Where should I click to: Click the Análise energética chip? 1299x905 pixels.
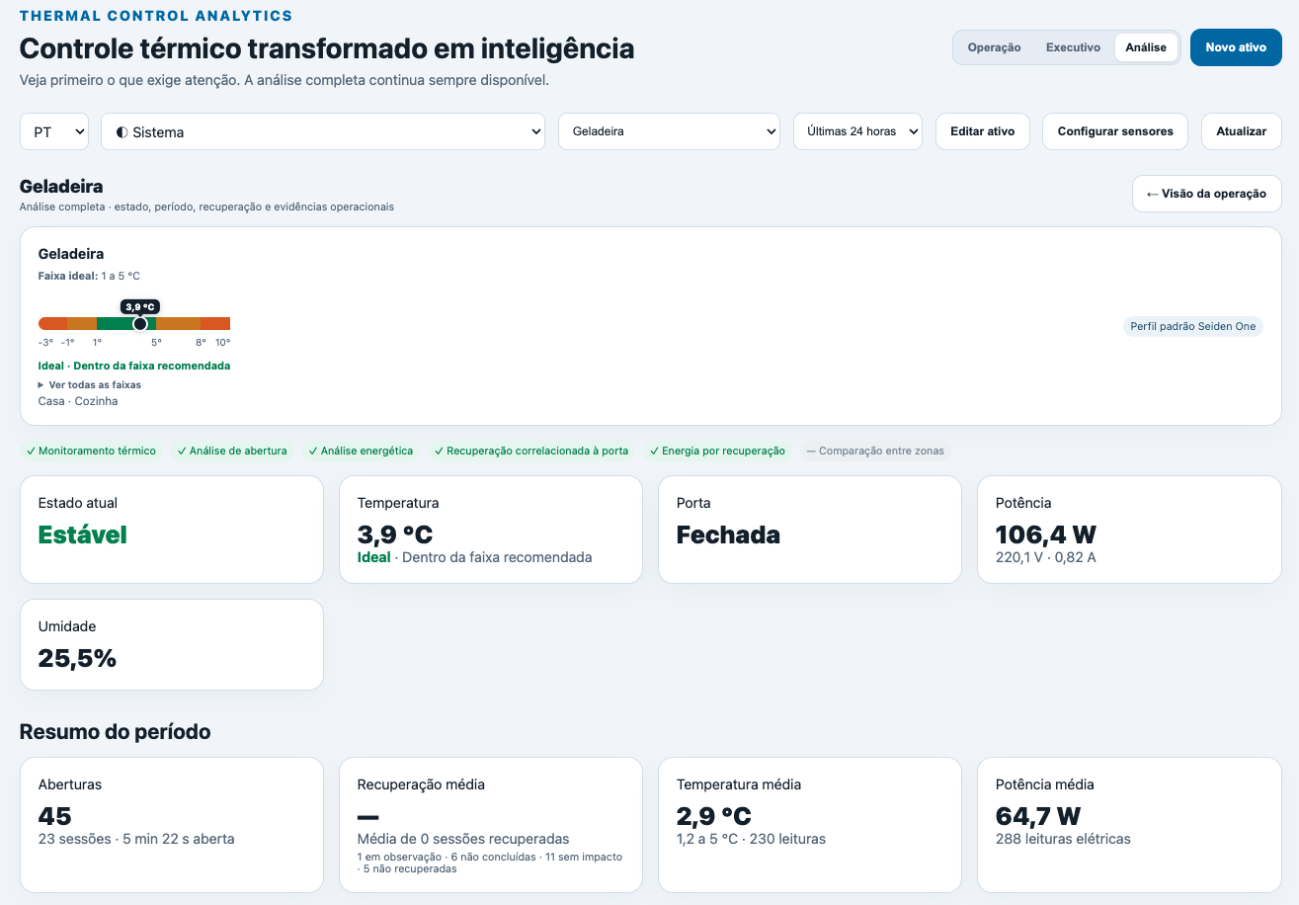tap(361, 451)
